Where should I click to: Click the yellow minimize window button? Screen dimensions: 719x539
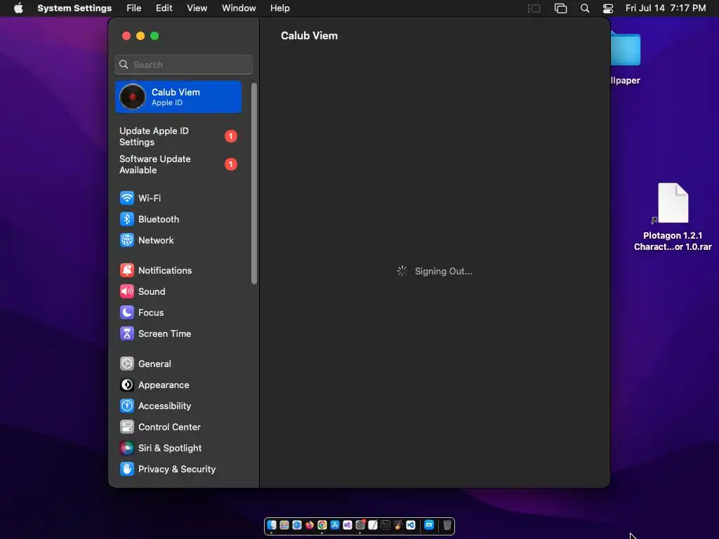tap(140, 36)
